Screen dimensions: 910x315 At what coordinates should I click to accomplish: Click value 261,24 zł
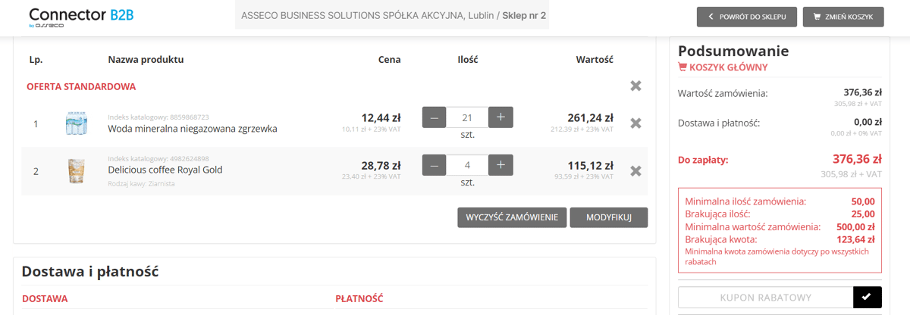(590, 117)
